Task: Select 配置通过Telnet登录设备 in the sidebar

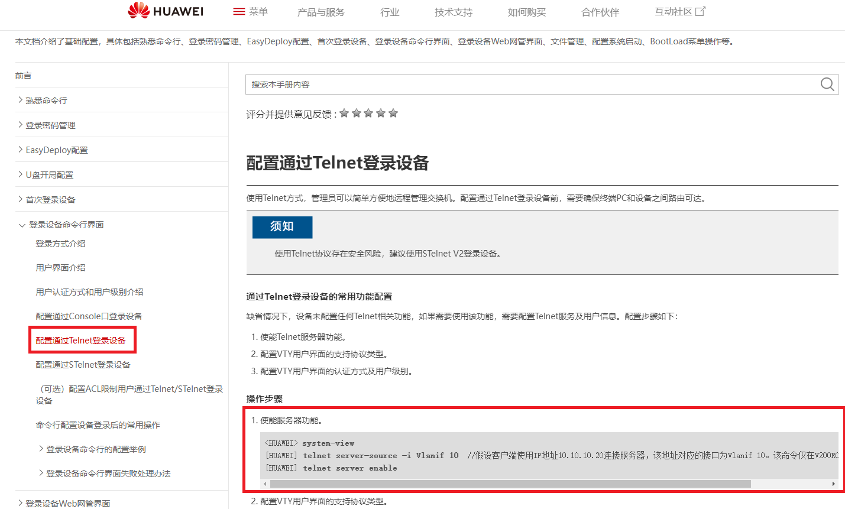Action: tap(80, 341)
